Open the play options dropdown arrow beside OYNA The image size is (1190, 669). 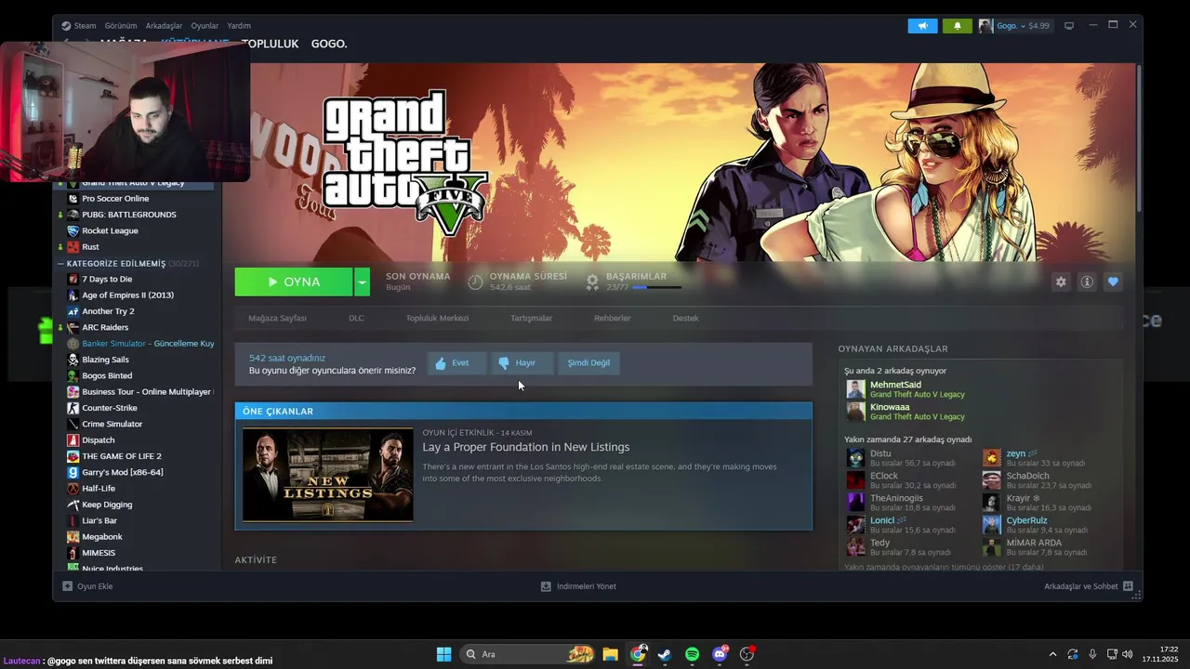tap(363, 282)
